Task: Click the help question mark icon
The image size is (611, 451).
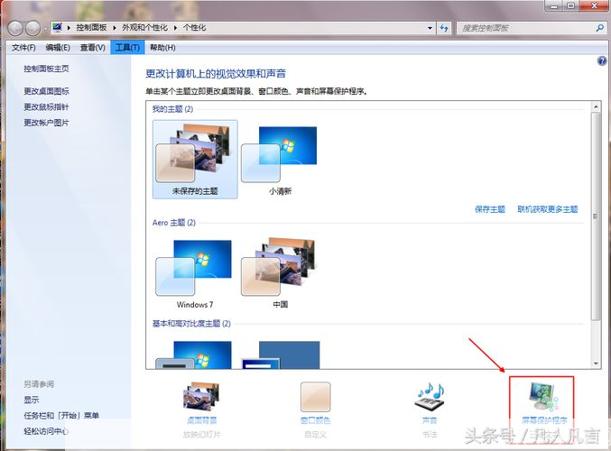Action: point(602,60)
